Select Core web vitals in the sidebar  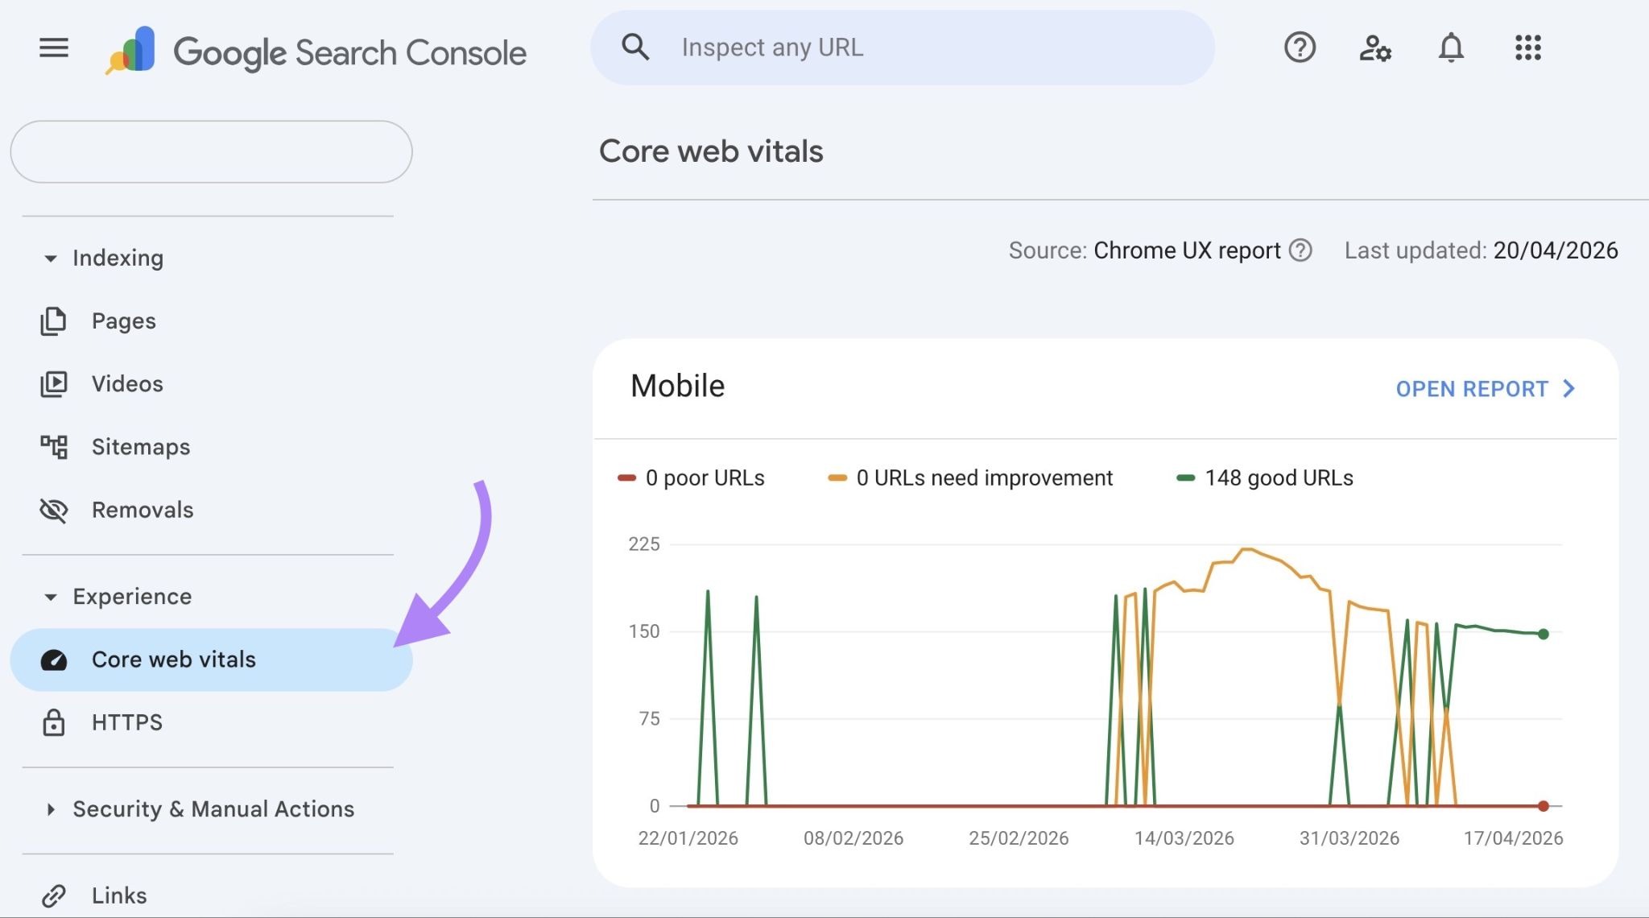tap(174, 660)
